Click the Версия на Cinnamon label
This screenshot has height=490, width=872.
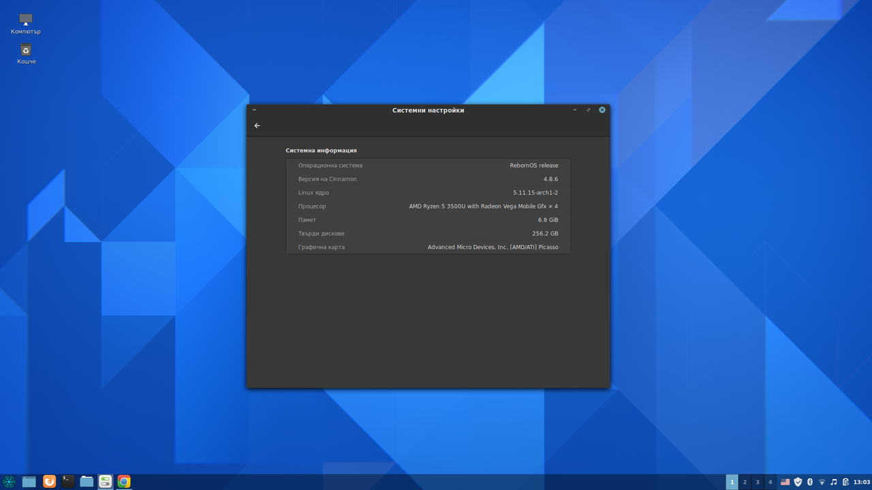(328, 179)
